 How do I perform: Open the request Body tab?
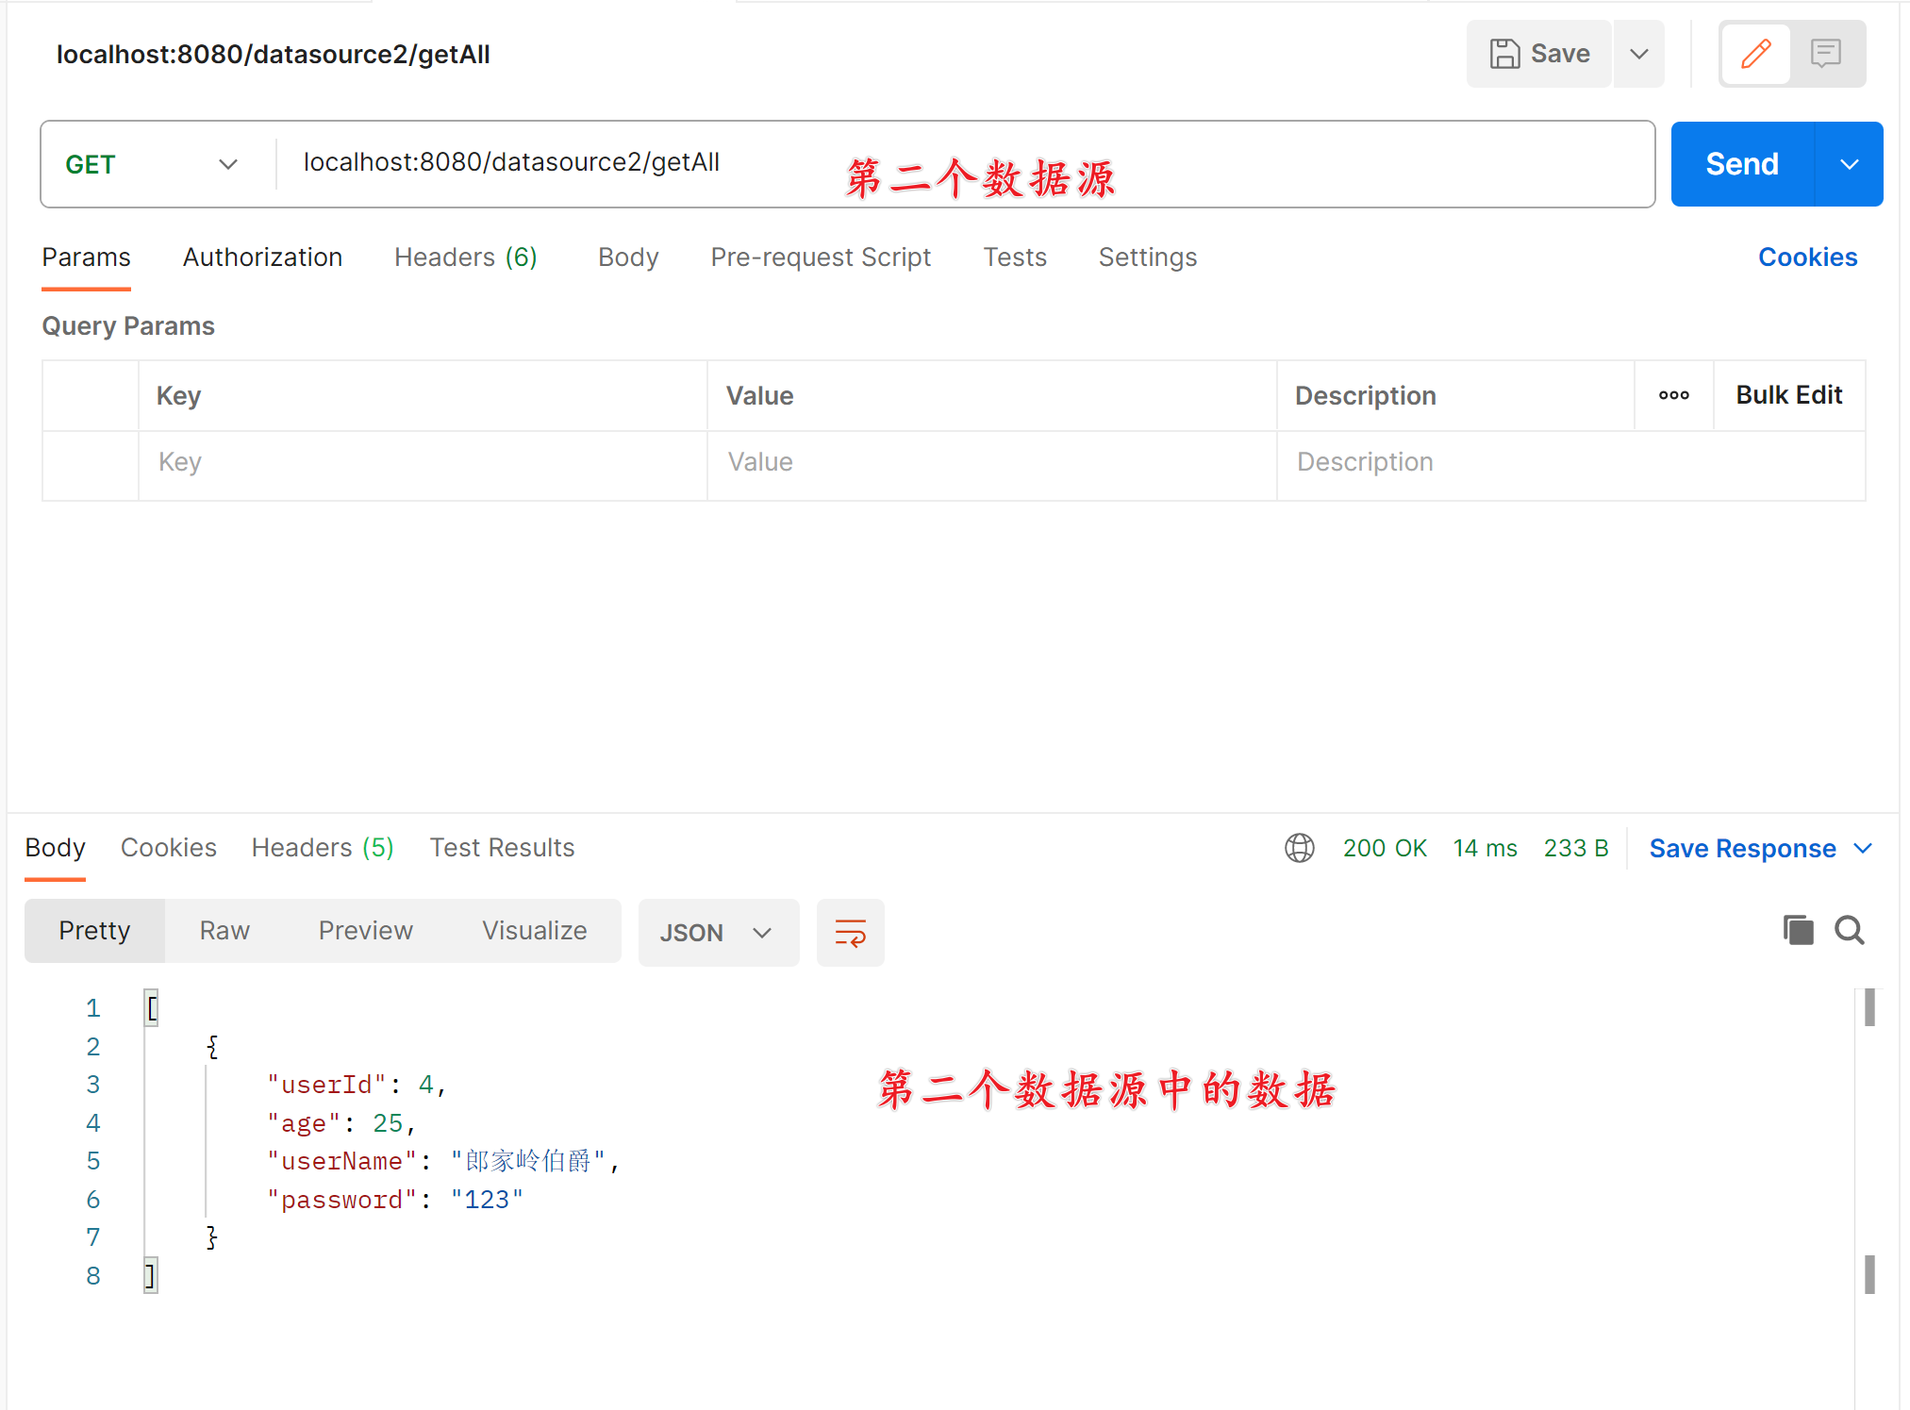628,257
